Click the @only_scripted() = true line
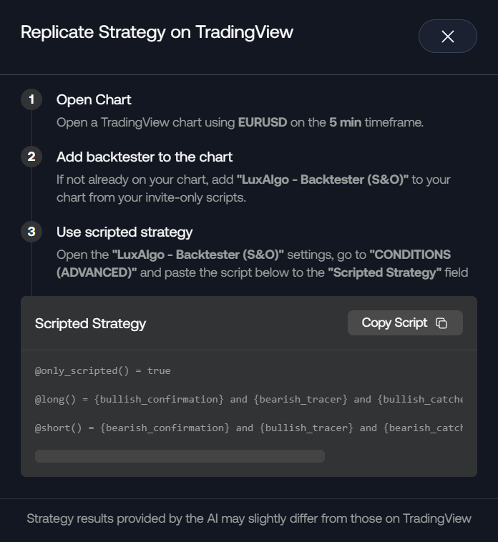 tap(102, 370)
